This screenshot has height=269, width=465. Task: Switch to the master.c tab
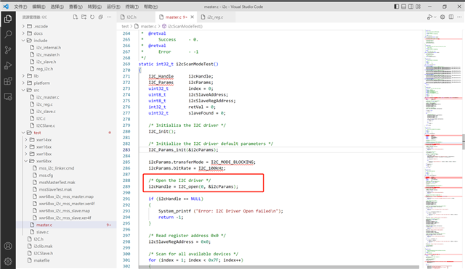click(x=176, y=17)
